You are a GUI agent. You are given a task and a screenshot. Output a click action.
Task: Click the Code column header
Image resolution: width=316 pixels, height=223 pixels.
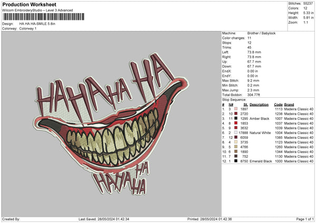coord(279,104)
